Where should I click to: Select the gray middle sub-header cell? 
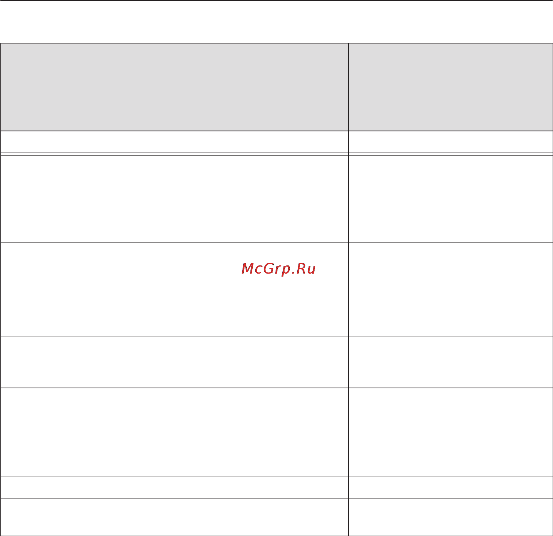click(x=394, y=98)
